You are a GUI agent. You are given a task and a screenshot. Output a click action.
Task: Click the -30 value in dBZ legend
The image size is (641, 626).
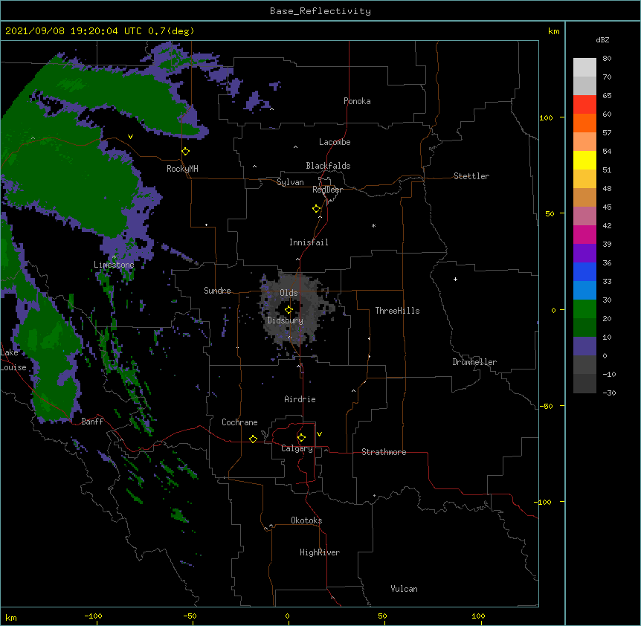(x=609, y=393)
